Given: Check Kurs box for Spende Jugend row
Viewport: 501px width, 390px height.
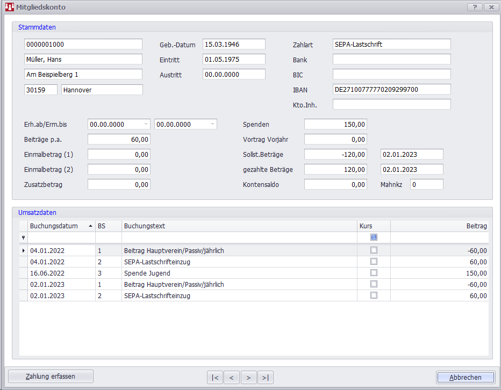Looking at the screenshot, I should pos(374,273).
